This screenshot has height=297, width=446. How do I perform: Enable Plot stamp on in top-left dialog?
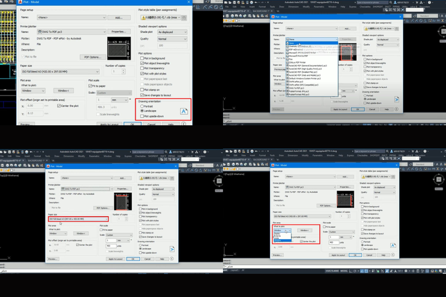click(x=142, y=90)
